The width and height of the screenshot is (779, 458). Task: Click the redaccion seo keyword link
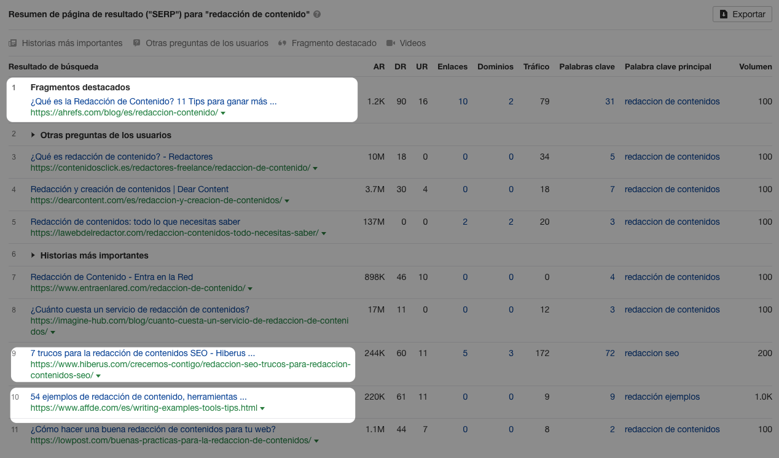point(652,354)
